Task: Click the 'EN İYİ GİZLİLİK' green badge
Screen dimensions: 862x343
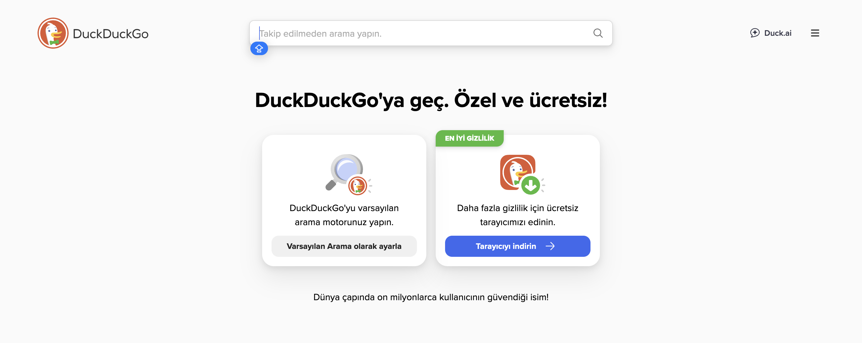Action: click(469, 138)
